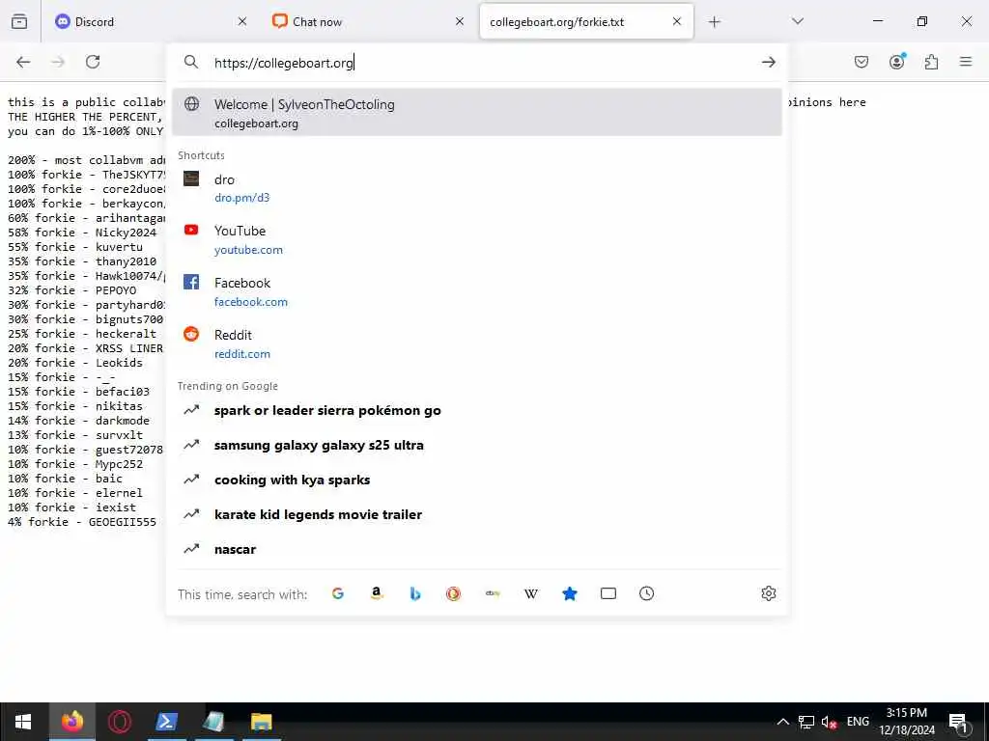Screen dimensions: 989x741
Task: Open search settings gear icon
Action: tap(768, 593)
